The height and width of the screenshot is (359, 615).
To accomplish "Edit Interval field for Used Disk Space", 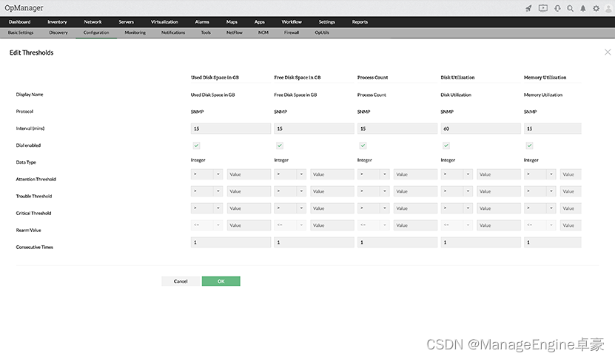I will (x=231, y=129).
